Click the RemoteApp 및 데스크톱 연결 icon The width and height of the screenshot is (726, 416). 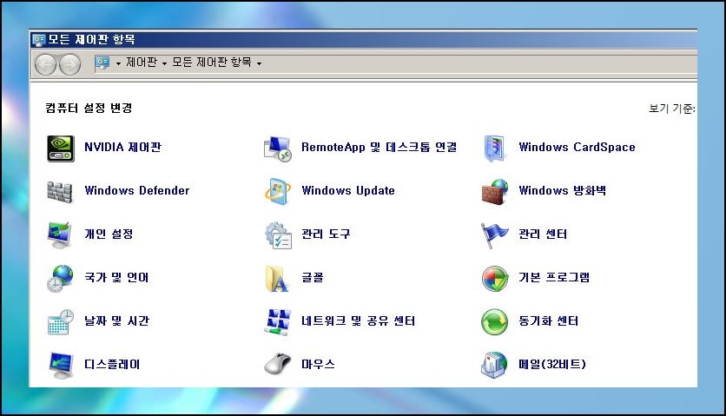[x=277, y=149]
